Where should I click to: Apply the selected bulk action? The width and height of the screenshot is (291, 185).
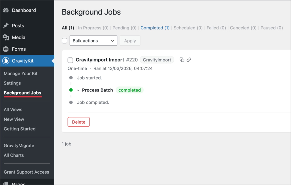[x=130, y=40]
